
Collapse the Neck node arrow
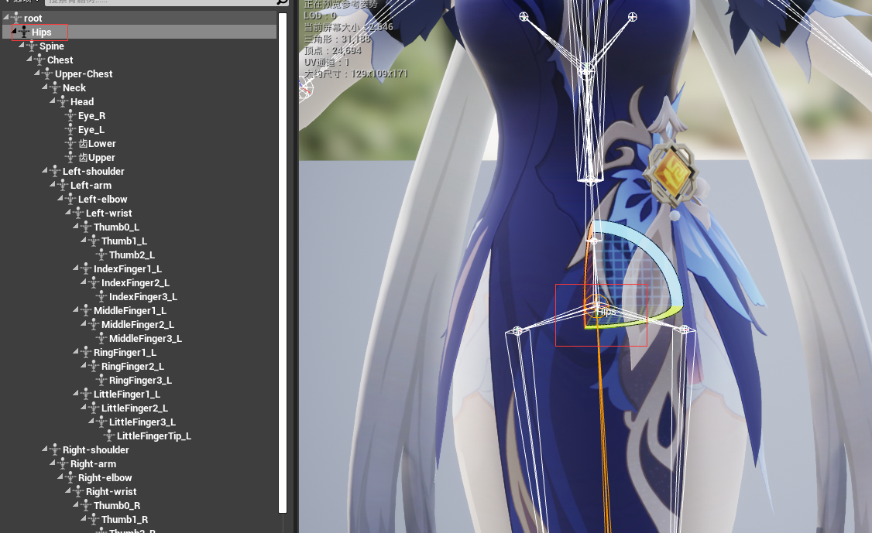[45, 87]
